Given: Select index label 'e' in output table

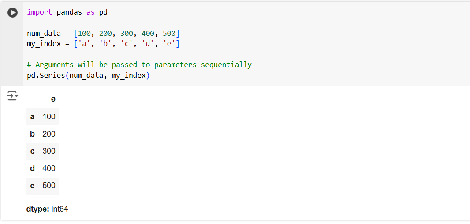Looking at the screenshot, I should [32, 186].
